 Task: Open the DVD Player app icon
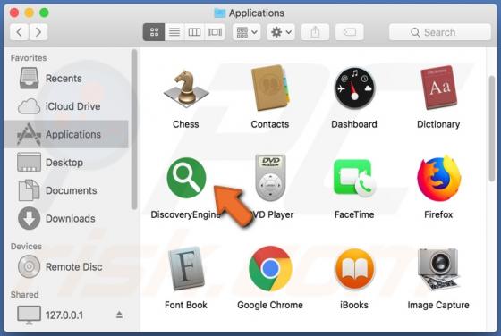click(270, 178)
